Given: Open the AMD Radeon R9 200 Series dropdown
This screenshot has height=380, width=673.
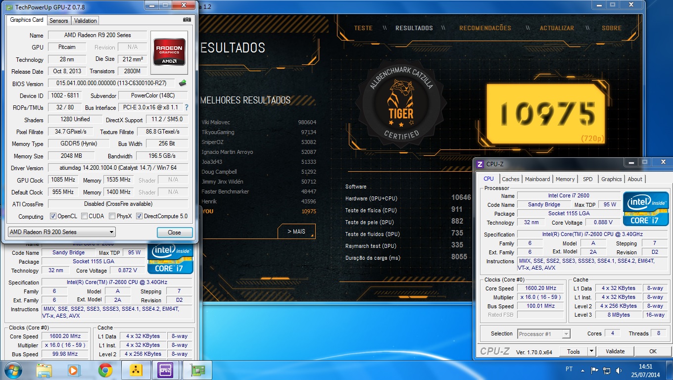Looking at the screenshot, I should [x=62, y=232].
